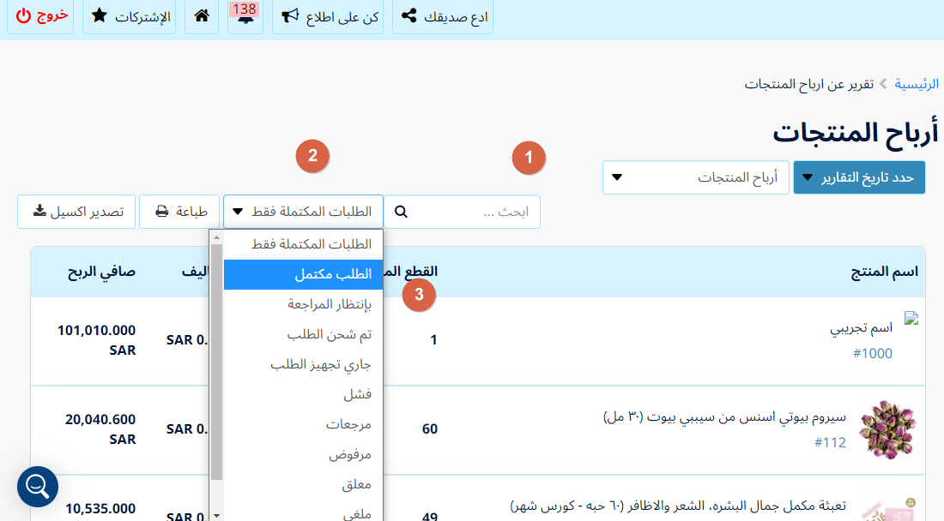Image resolution: width=944 pixels, height=521 pixels.
Task: Click the سيروم بيوتي اسنس product name
Action: 724,416
